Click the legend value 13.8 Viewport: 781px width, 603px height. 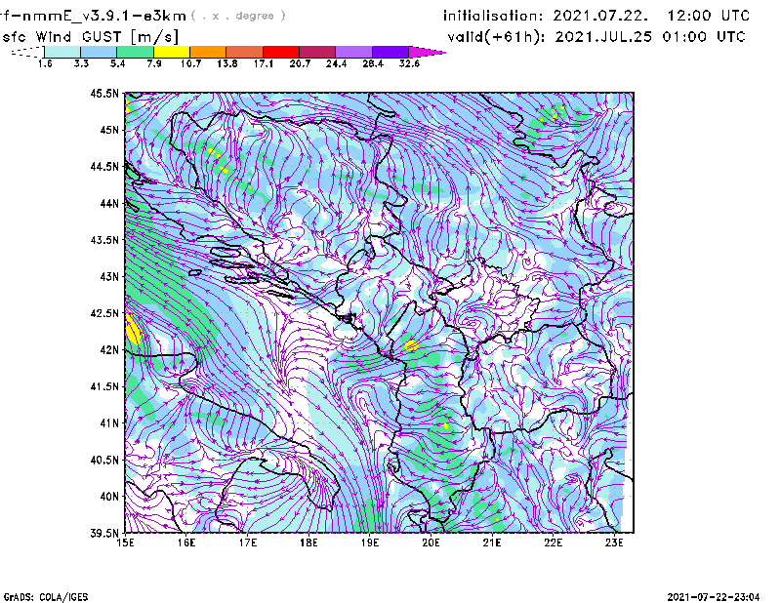click(227, 63)
